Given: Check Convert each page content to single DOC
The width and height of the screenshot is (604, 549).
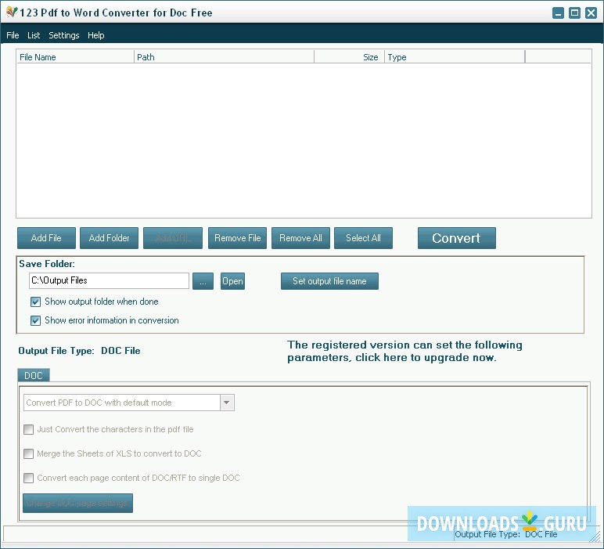Looking at the screenshot, I should click(x=28, y=478).
